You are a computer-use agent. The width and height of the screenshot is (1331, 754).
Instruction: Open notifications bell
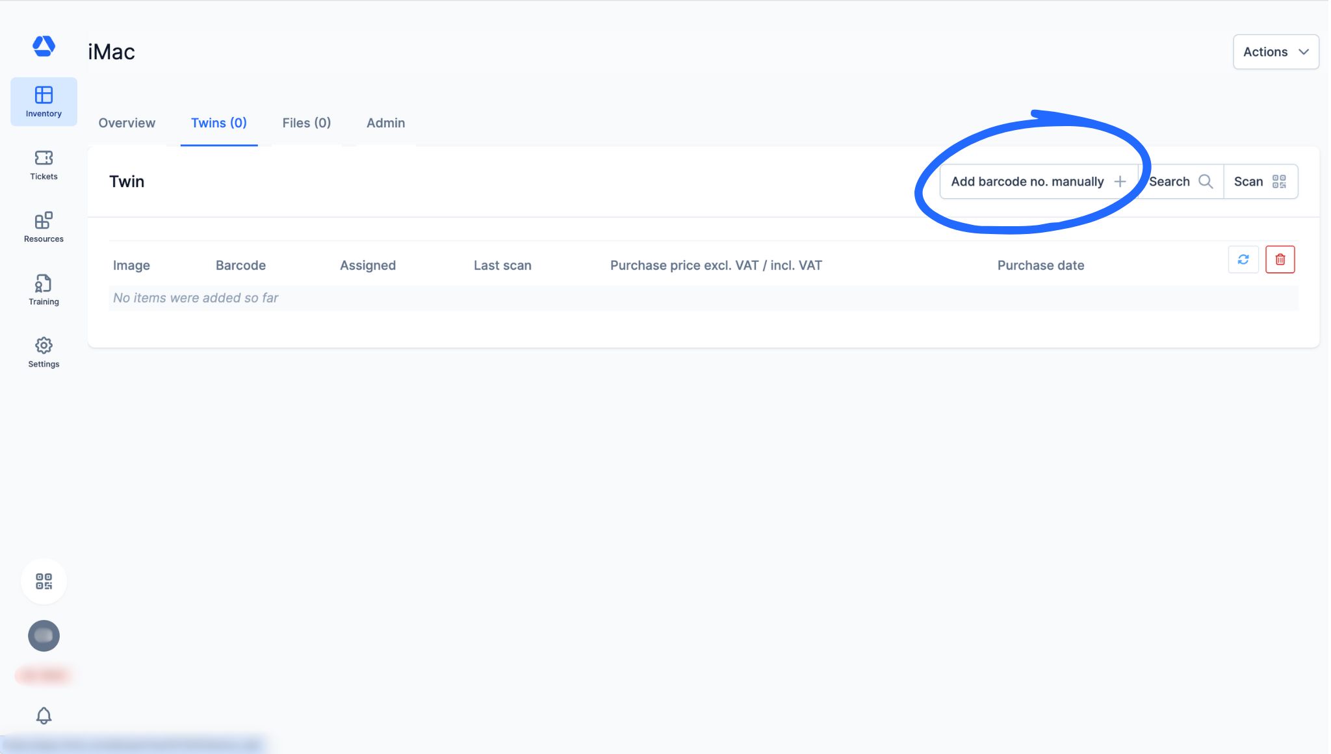click(44, 716)
